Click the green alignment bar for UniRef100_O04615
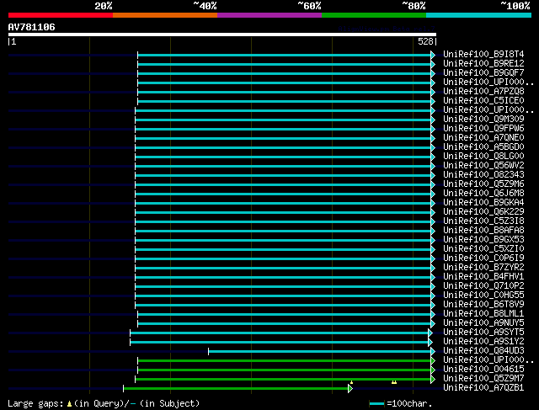 coord(285,370)
